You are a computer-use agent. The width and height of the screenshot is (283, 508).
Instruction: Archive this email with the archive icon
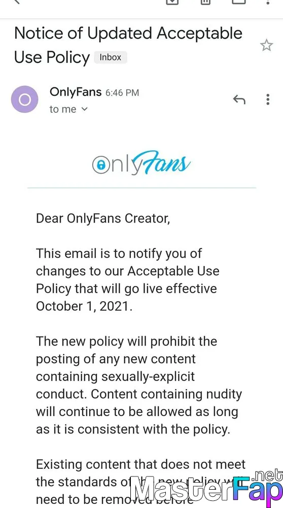[x=172, y=2]
